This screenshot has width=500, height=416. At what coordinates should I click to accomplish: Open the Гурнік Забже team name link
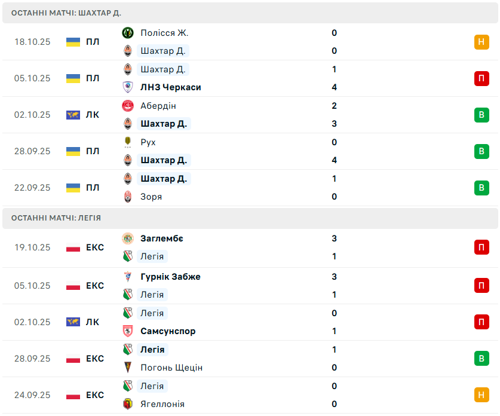(170, 277)
